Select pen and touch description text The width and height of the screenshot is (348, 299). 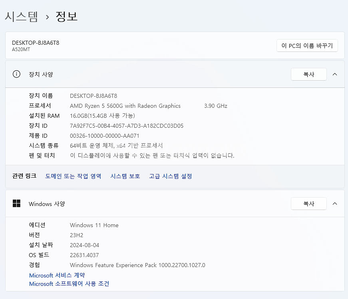pyautogui.click(x=152, y=156)
